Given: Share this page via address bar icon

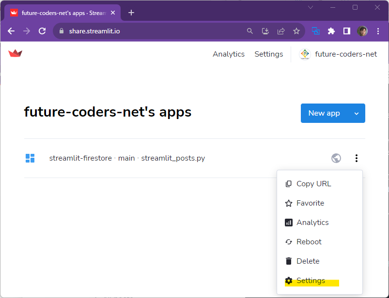Looking at the screenshot, I should pos(281,31).
